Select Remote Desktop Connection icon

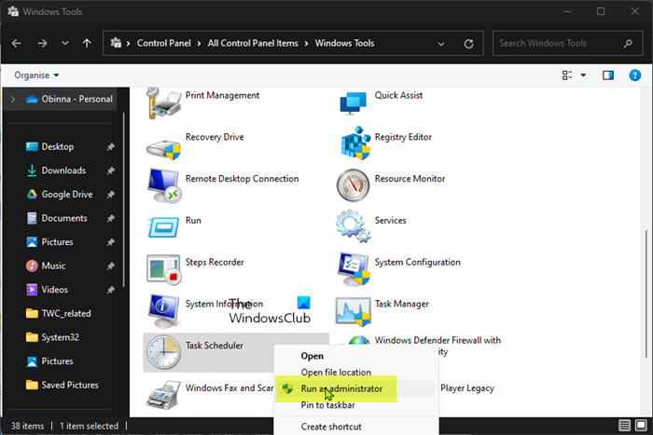pos(164,185)
